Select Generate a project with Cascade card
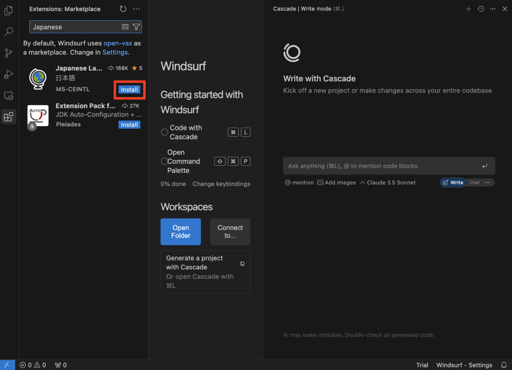The image size is (512, 370). 205,271
